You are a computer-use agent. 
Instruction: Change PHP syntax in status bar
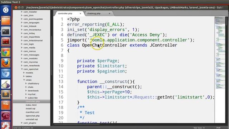pos(218,128)
